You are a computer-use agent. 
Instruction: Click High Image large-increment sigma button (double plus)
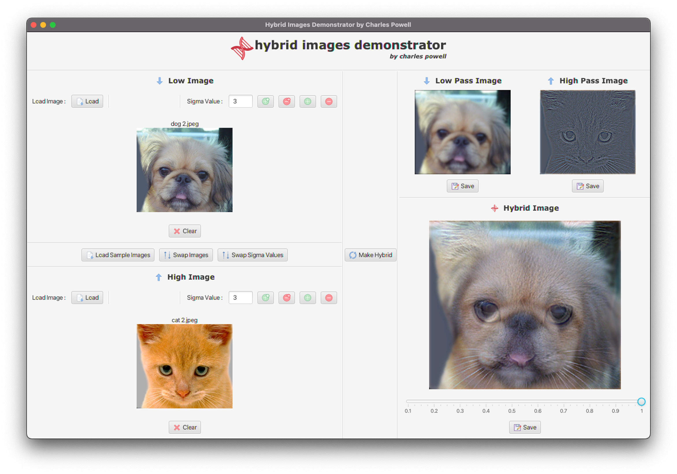(x=265, y=298)
